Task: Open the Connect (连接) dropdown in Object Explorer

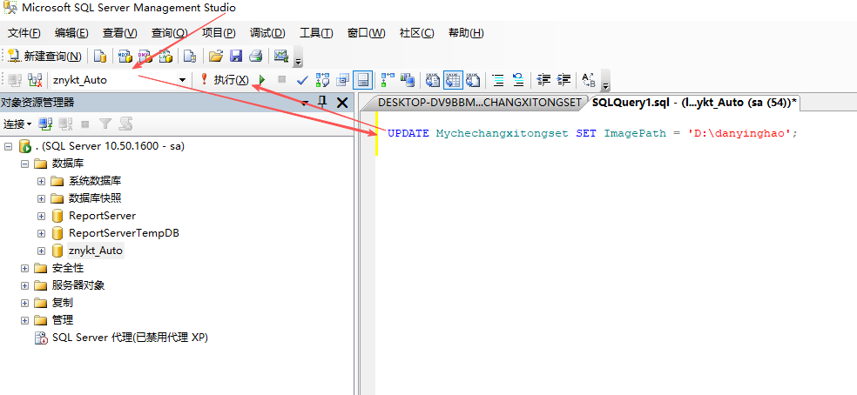Action: 17,124
